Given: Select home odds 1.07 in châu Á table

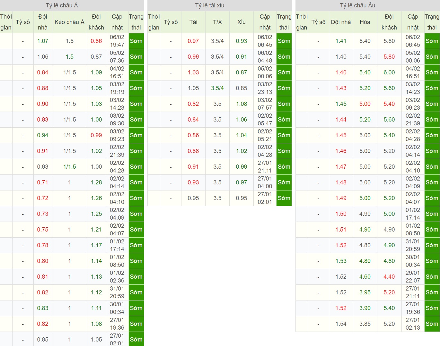Looking at the screenshot, I should [43, 41].
